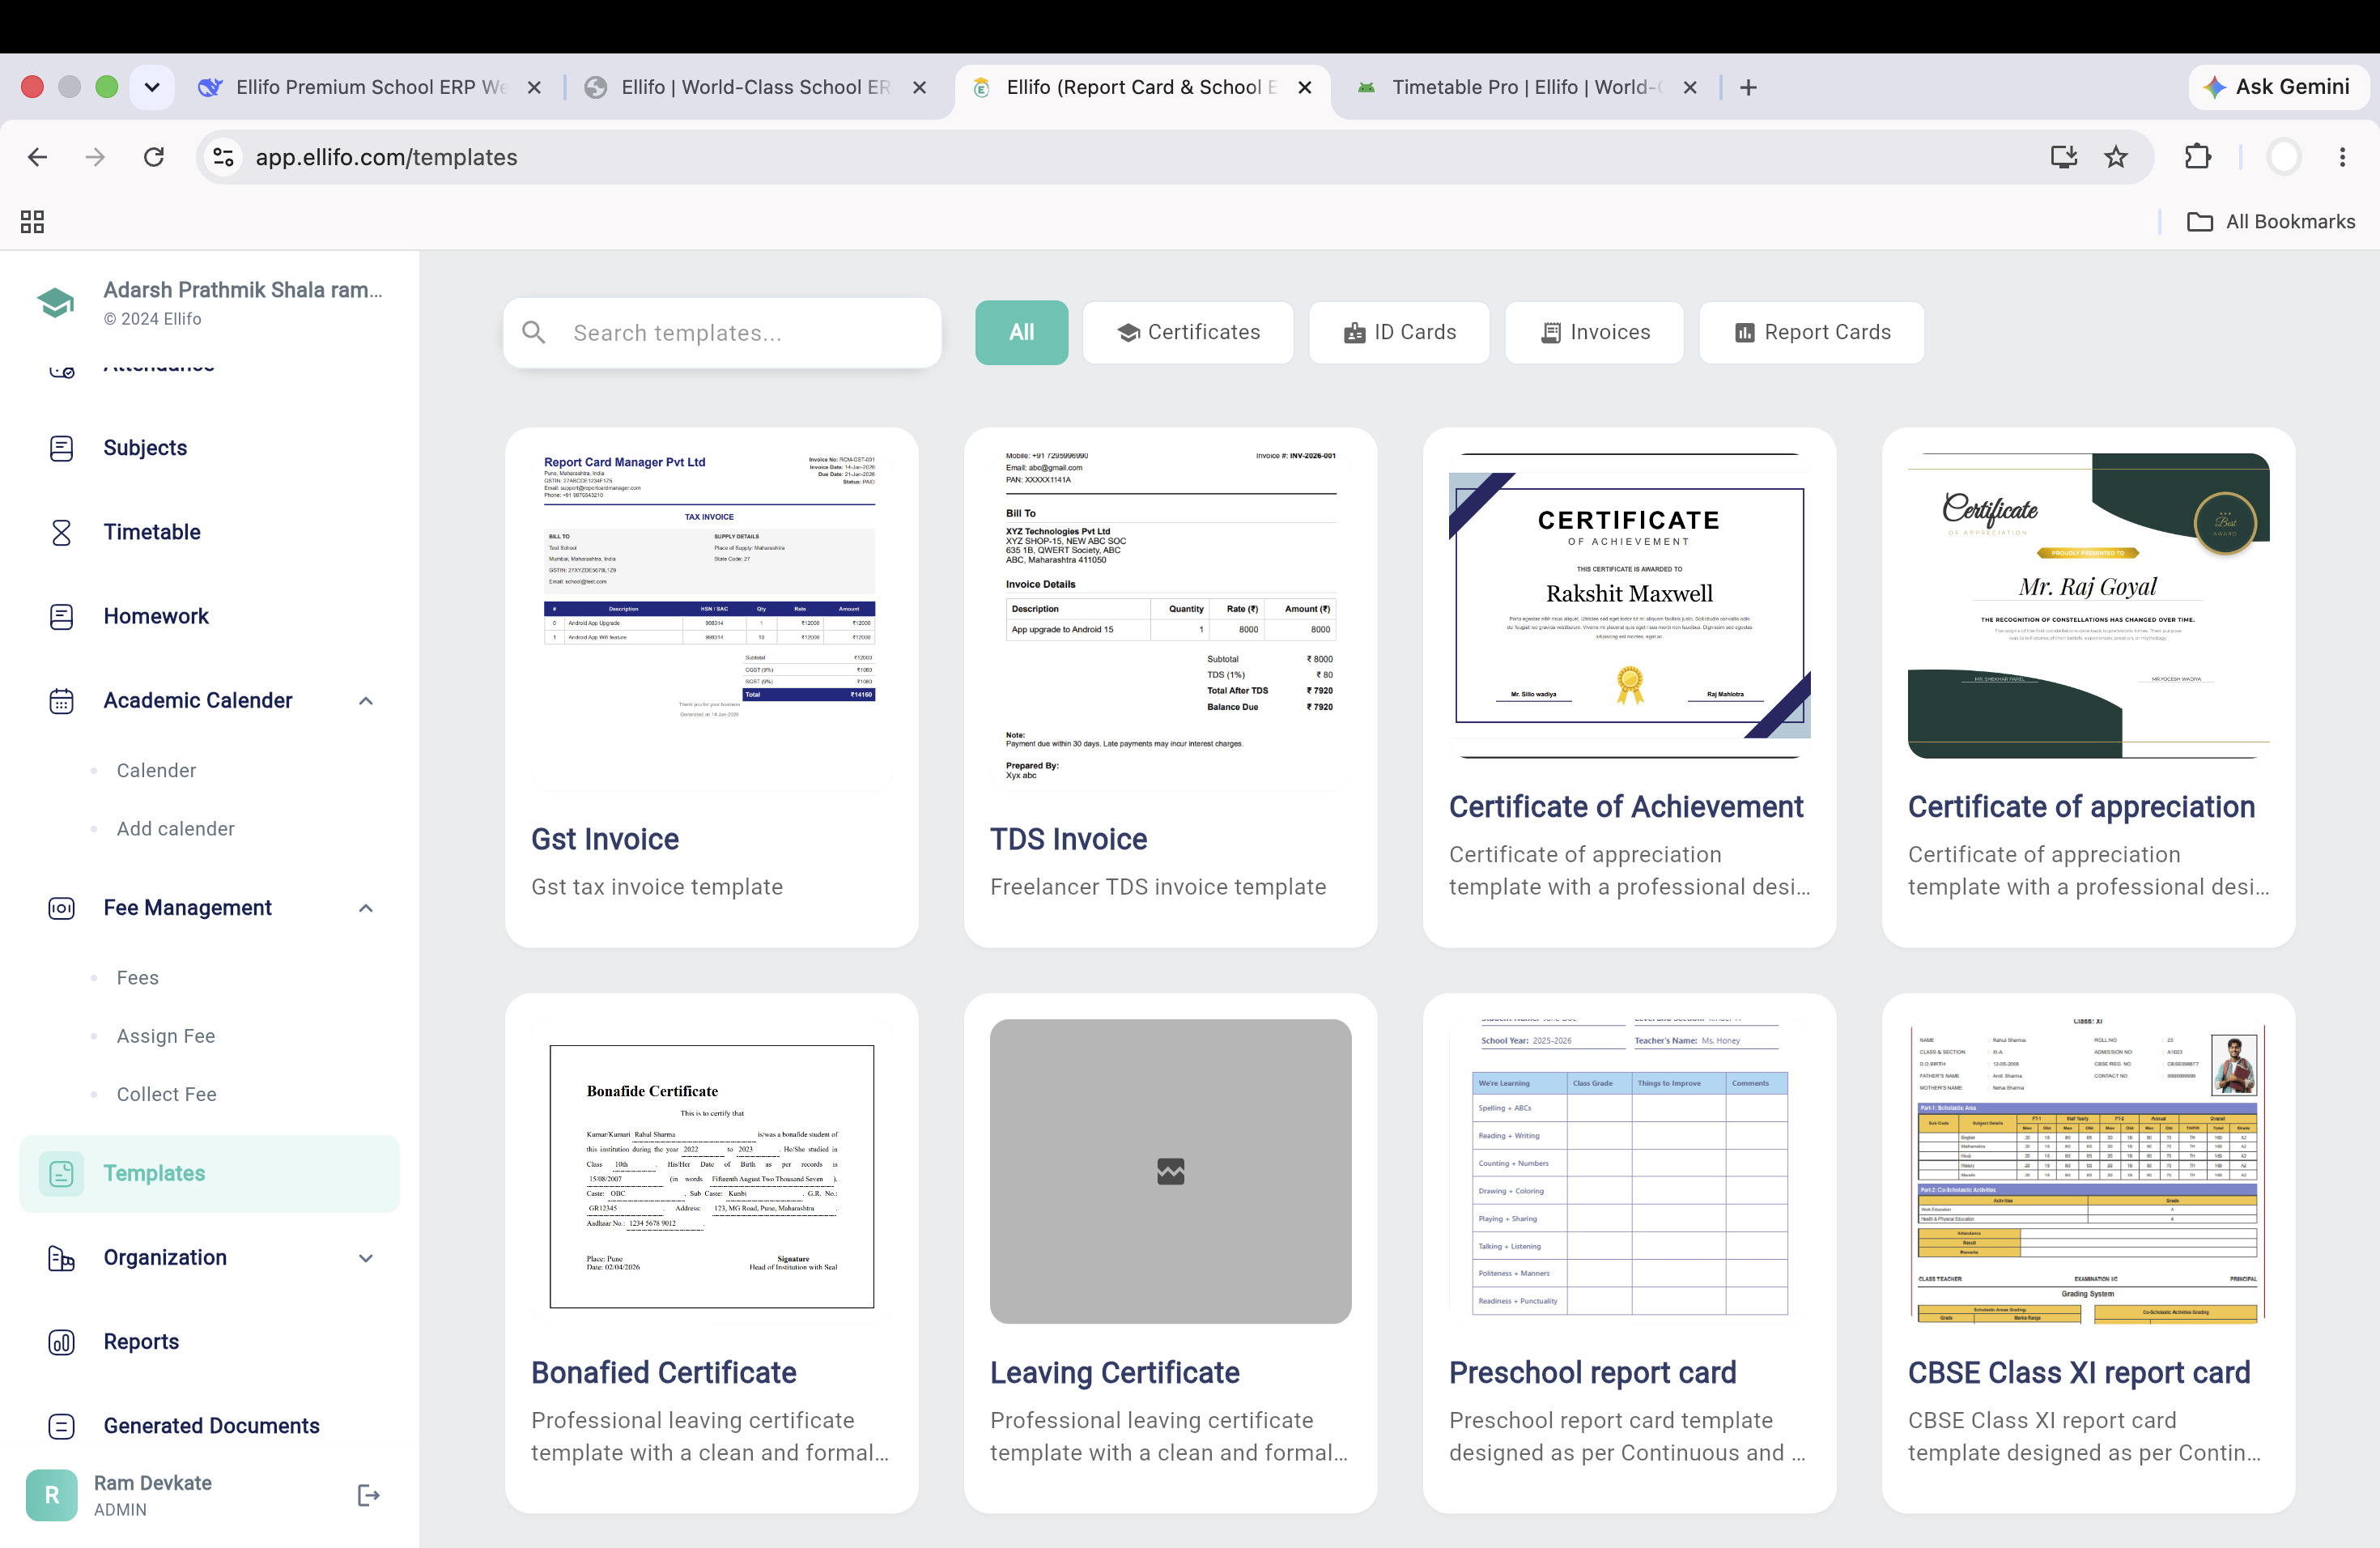Open the tab search dropdown arrow
The image size is (2380, 1548).
point(152,87)
